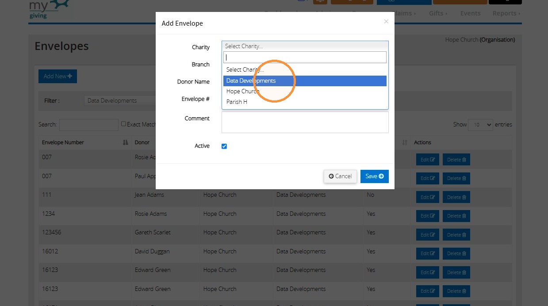Toggle the Active checkbox

(x=224, y=146)
